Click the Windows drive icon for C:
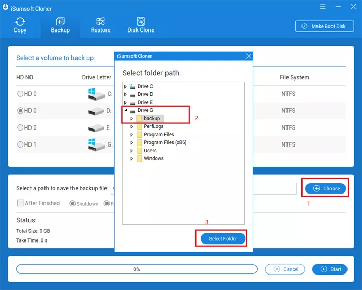Viewport: 362px width, 290px height. click(x=93, y=94)
